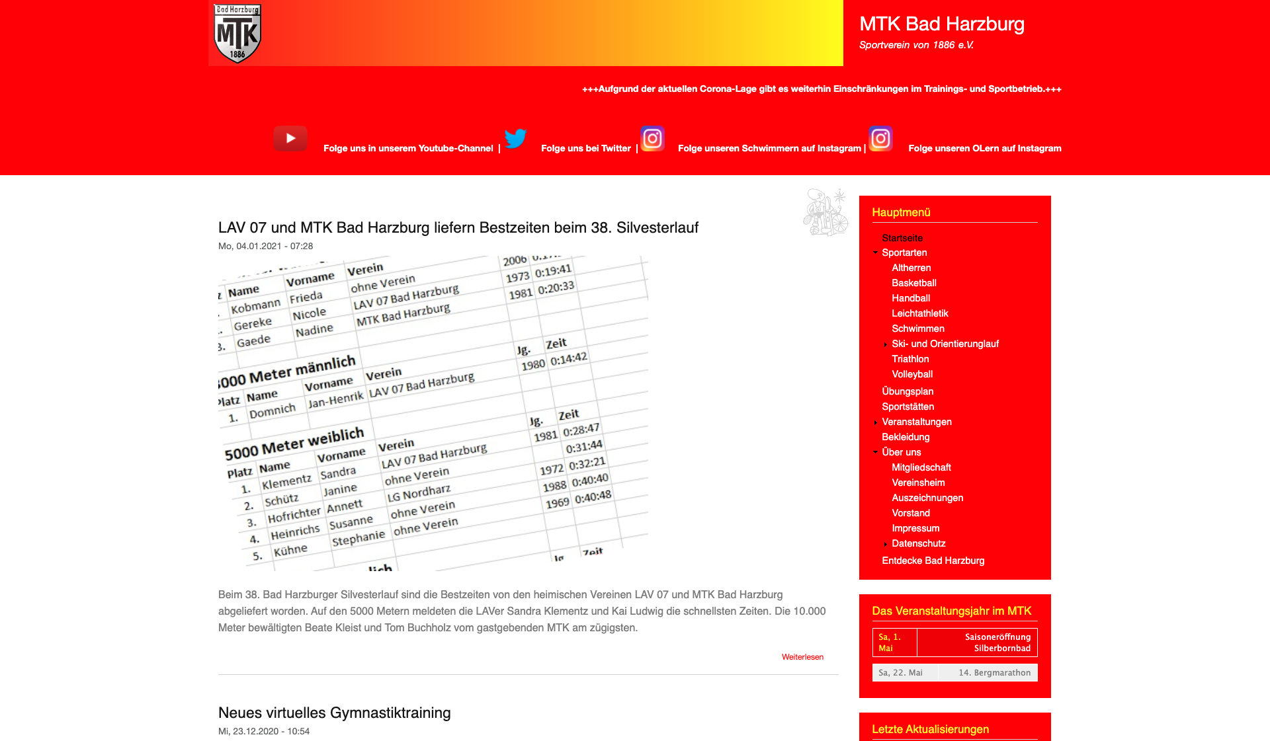Open the Entdecke Bad Harzburg page

933,561
